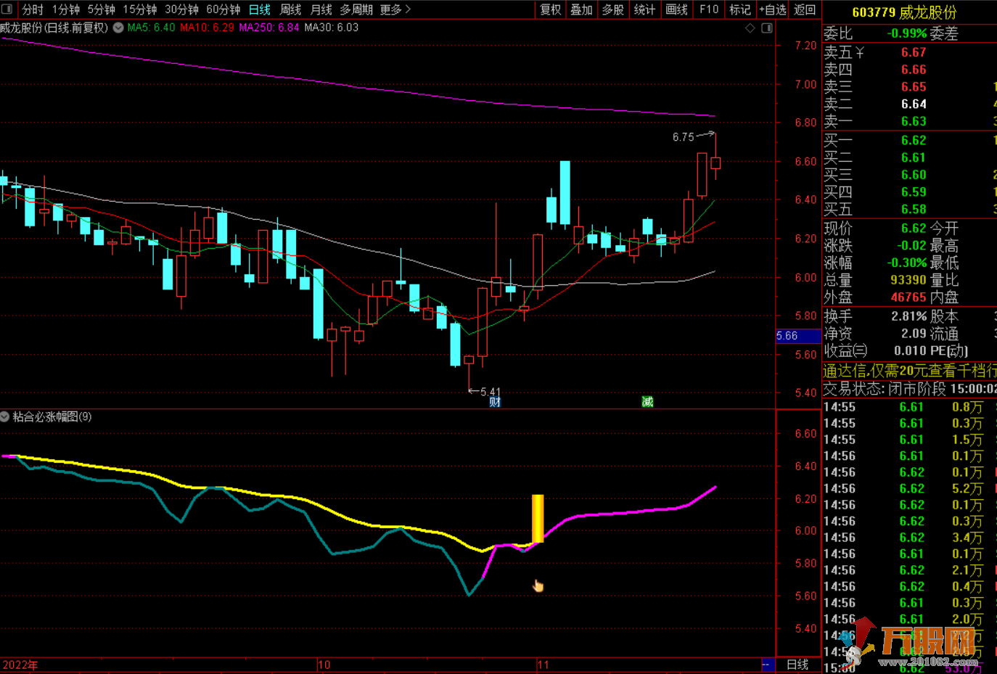This screenshot has height=674, width=997.
Task: Click the yellow signal bar in indicator
Action: (x=538, y=518)
